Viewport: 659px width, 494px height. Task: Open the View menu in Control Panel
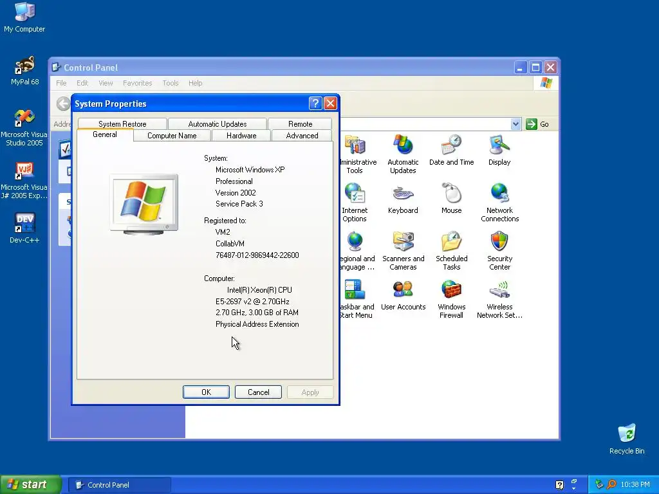pos(106,83)
